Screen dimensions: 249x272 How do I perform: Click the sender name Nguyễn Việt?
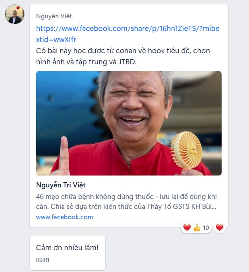tap(54, 16)
